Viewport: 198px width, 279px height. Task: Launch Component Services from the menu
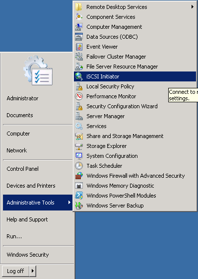[x=135, y=17]
